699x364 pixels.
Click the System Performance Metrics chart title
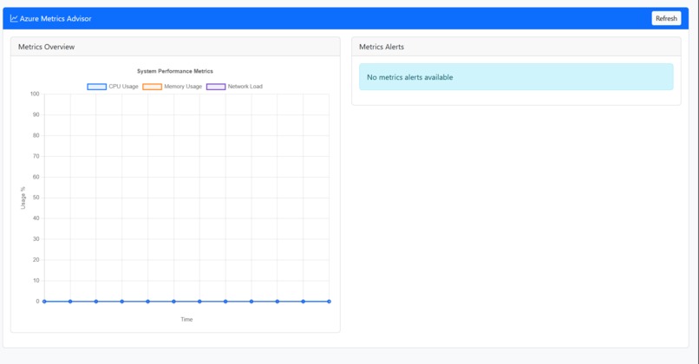(x=175, y=71)
